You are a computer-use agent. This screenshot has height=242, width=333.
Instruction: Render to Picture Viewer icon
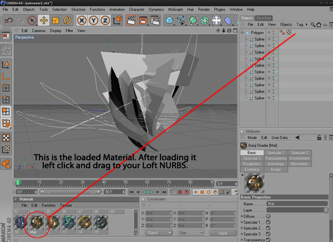[x=143, y=21]
